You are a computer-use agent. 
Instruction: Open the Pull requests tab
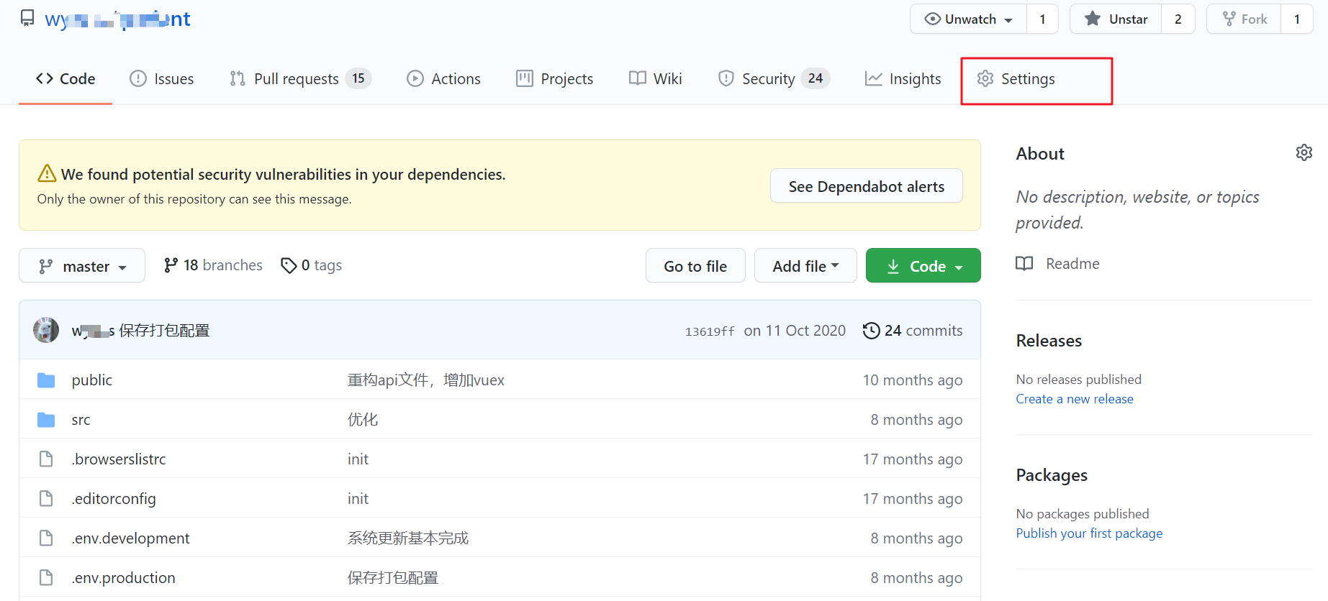click(x=300, y=79)
